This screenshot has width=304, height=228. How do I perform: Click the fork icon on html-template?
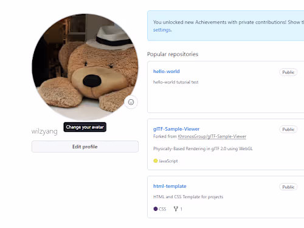coord(176,209)
